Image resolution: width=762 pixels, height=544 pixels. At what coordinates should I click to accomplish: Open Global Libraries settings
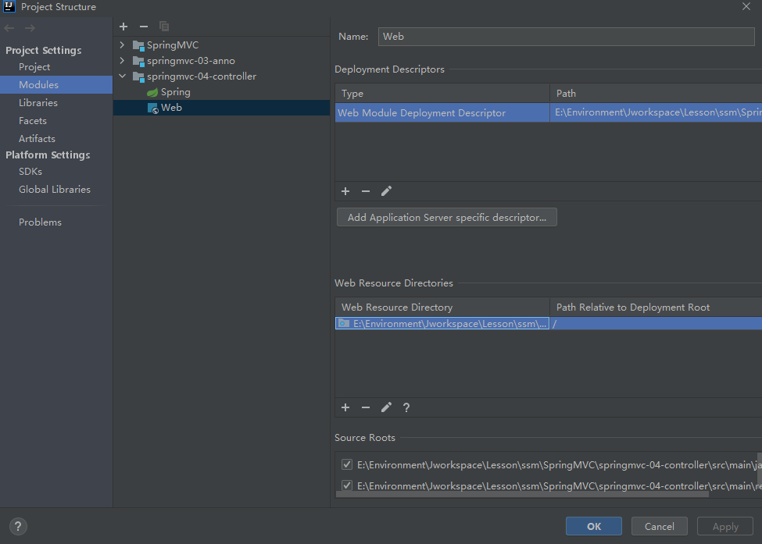pyautogui.click(x=56, y=190)
